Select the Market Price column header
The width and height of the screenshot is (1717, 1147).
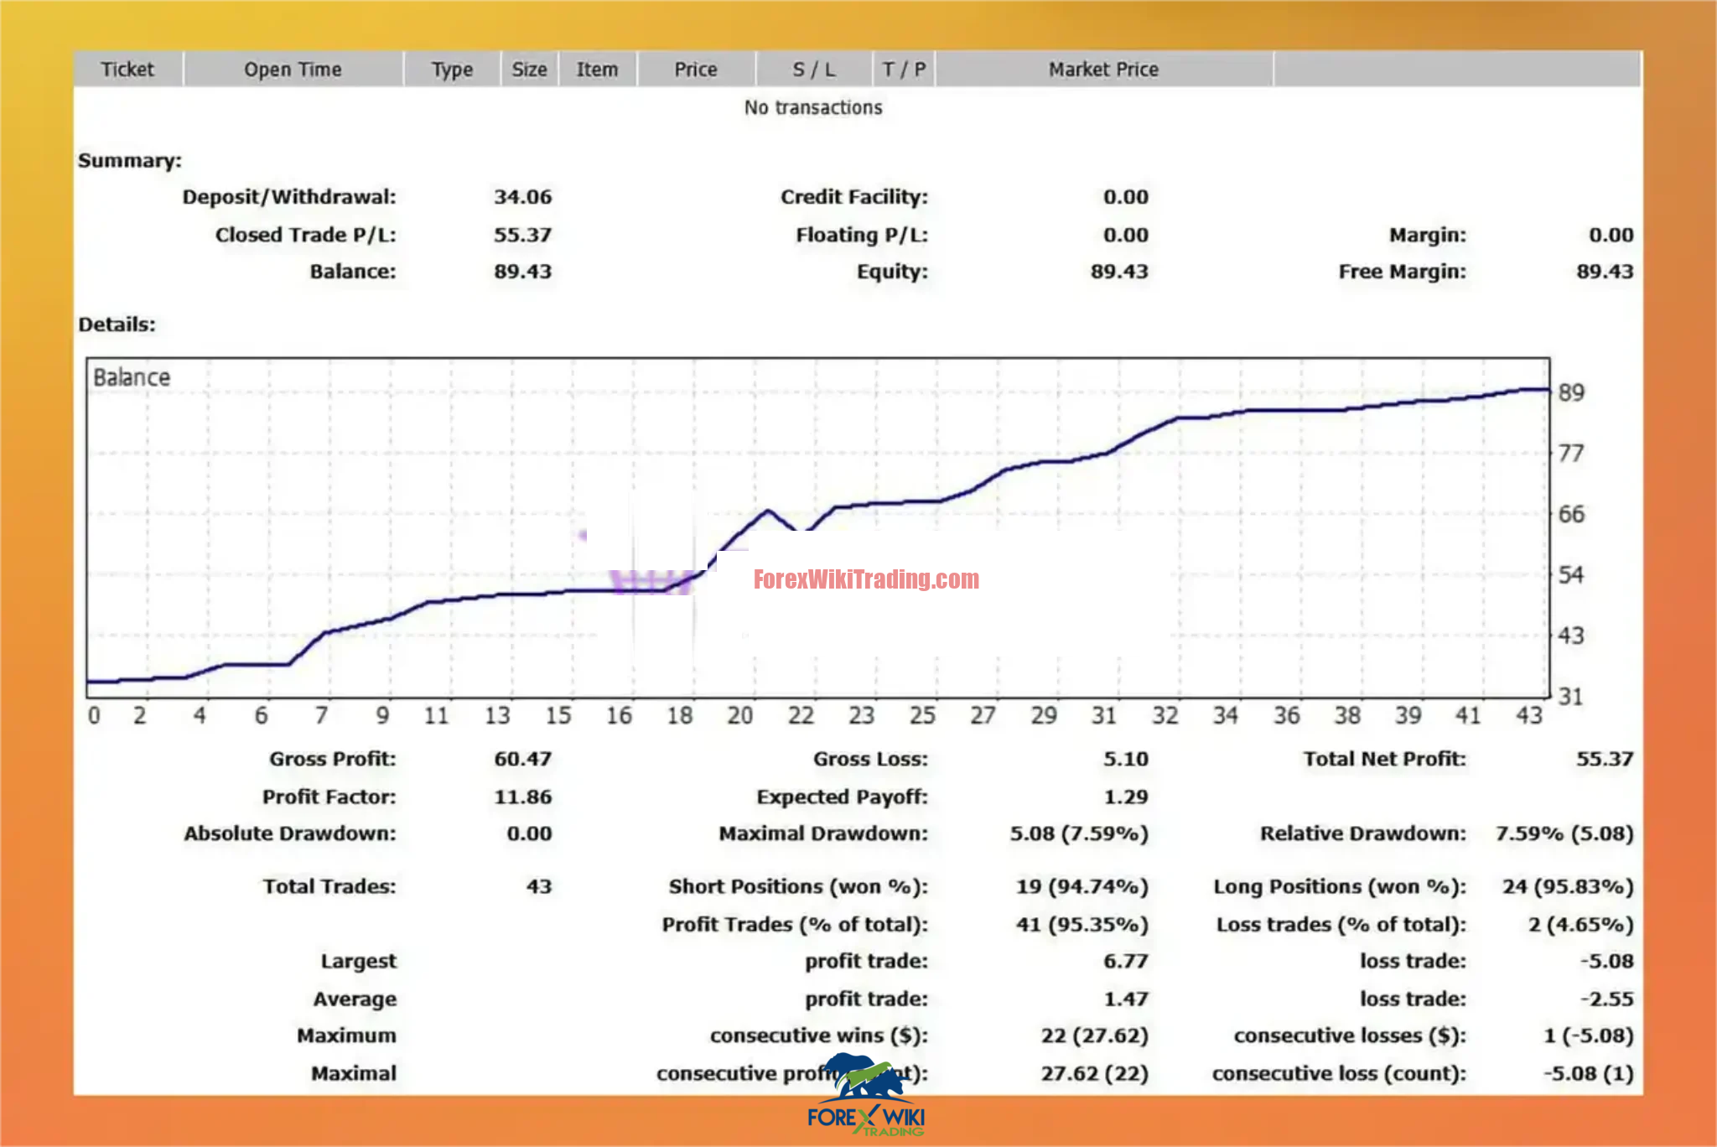click(x=1103, y=70)
